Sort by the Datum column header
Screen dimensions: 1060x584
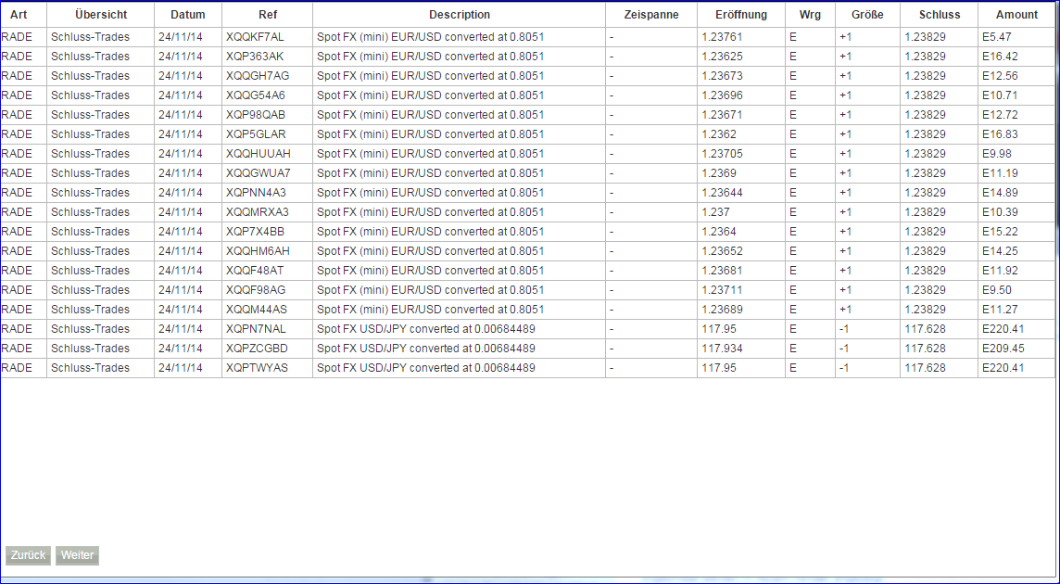click(x=187, y=15)
